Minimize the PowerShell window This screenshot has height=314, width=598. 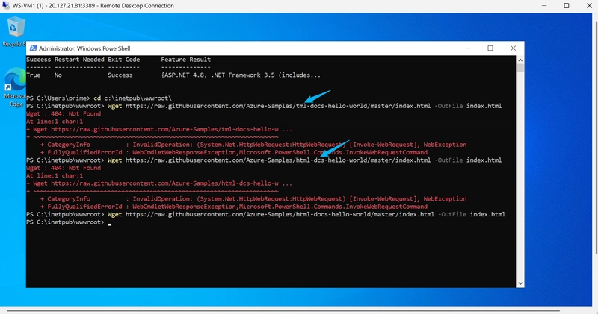tap(468, 48)
